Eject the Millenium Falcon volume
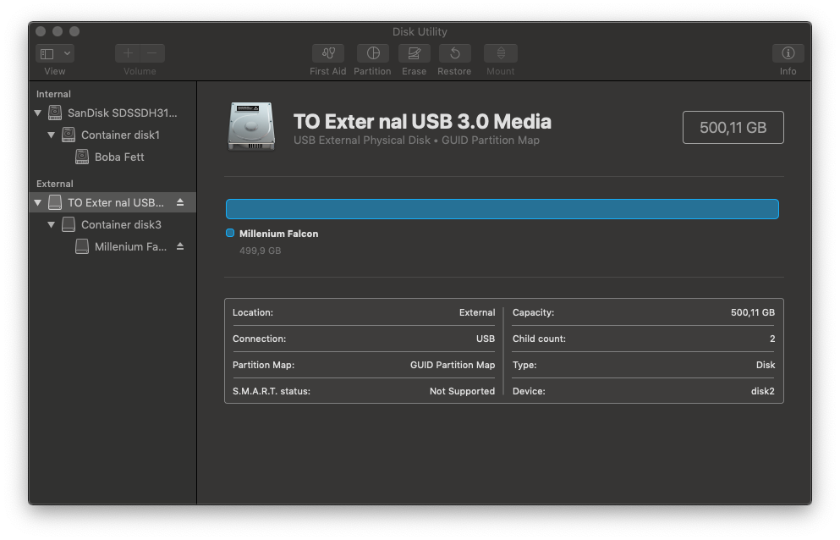This screenshot has width=840, height=540. coord(180,246)
